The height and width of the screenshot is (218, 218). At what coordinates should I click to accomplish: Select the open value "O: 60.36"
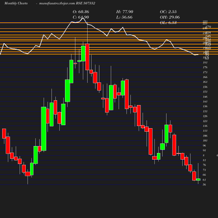(81, 12)
